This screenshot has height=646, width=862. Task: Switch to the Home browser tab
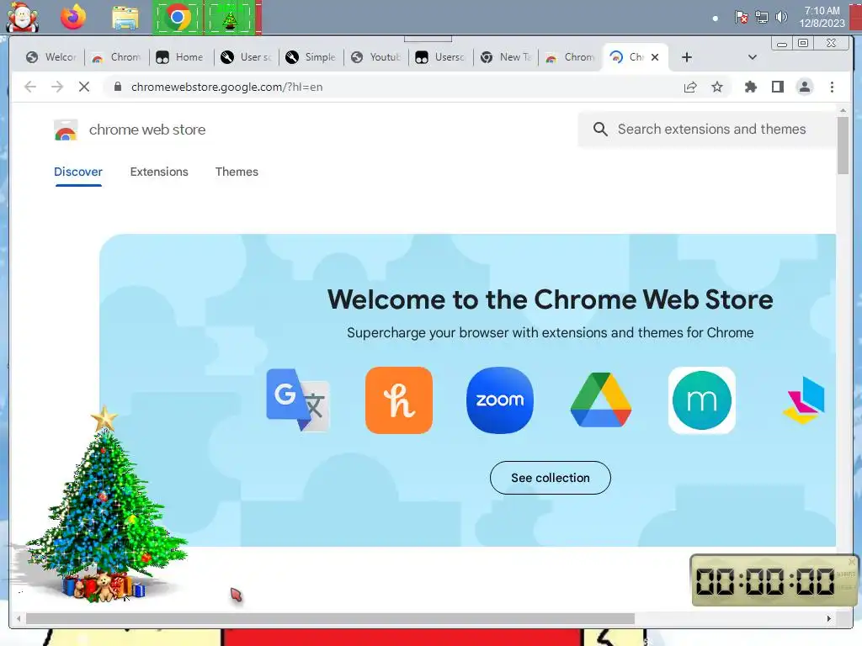[x=181, y=57]
